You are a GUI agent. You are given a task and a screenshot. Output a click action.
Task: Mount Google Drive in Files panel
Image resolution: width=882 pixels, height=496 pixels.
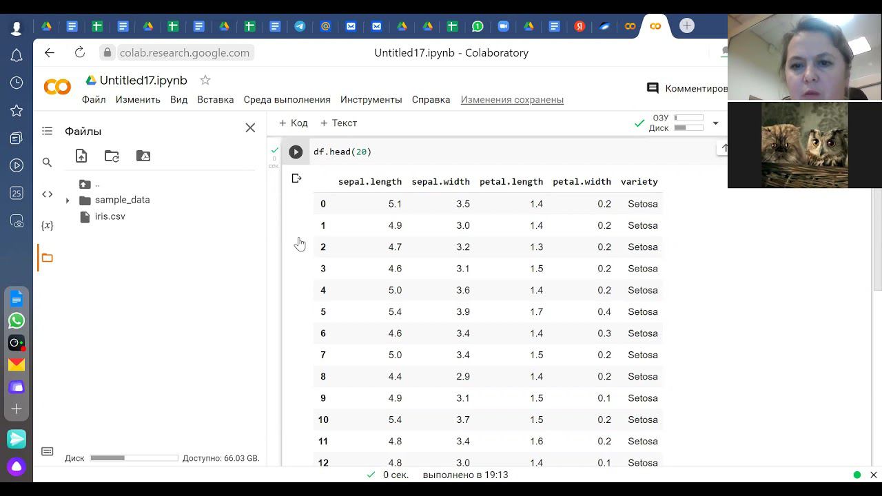[143, 156]
